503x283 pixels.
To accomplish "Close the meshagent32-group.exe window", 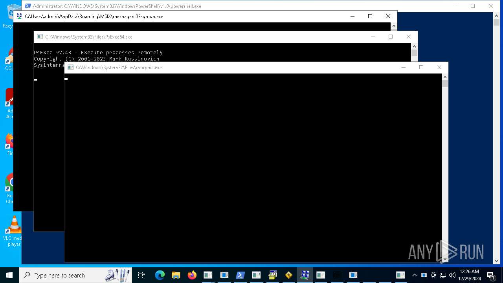I will point(388,17).
